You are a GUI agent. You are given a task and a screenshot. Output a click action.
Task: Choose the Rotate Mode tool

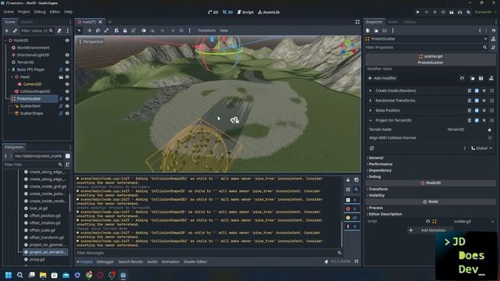98,30
